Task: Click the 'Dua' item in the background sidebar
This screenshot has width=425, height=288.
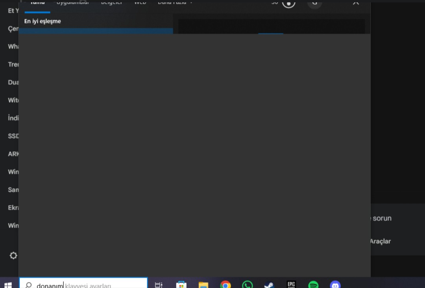Action: 13,82
